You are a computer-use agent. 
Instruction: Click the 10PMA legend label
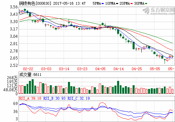point(110,3)
